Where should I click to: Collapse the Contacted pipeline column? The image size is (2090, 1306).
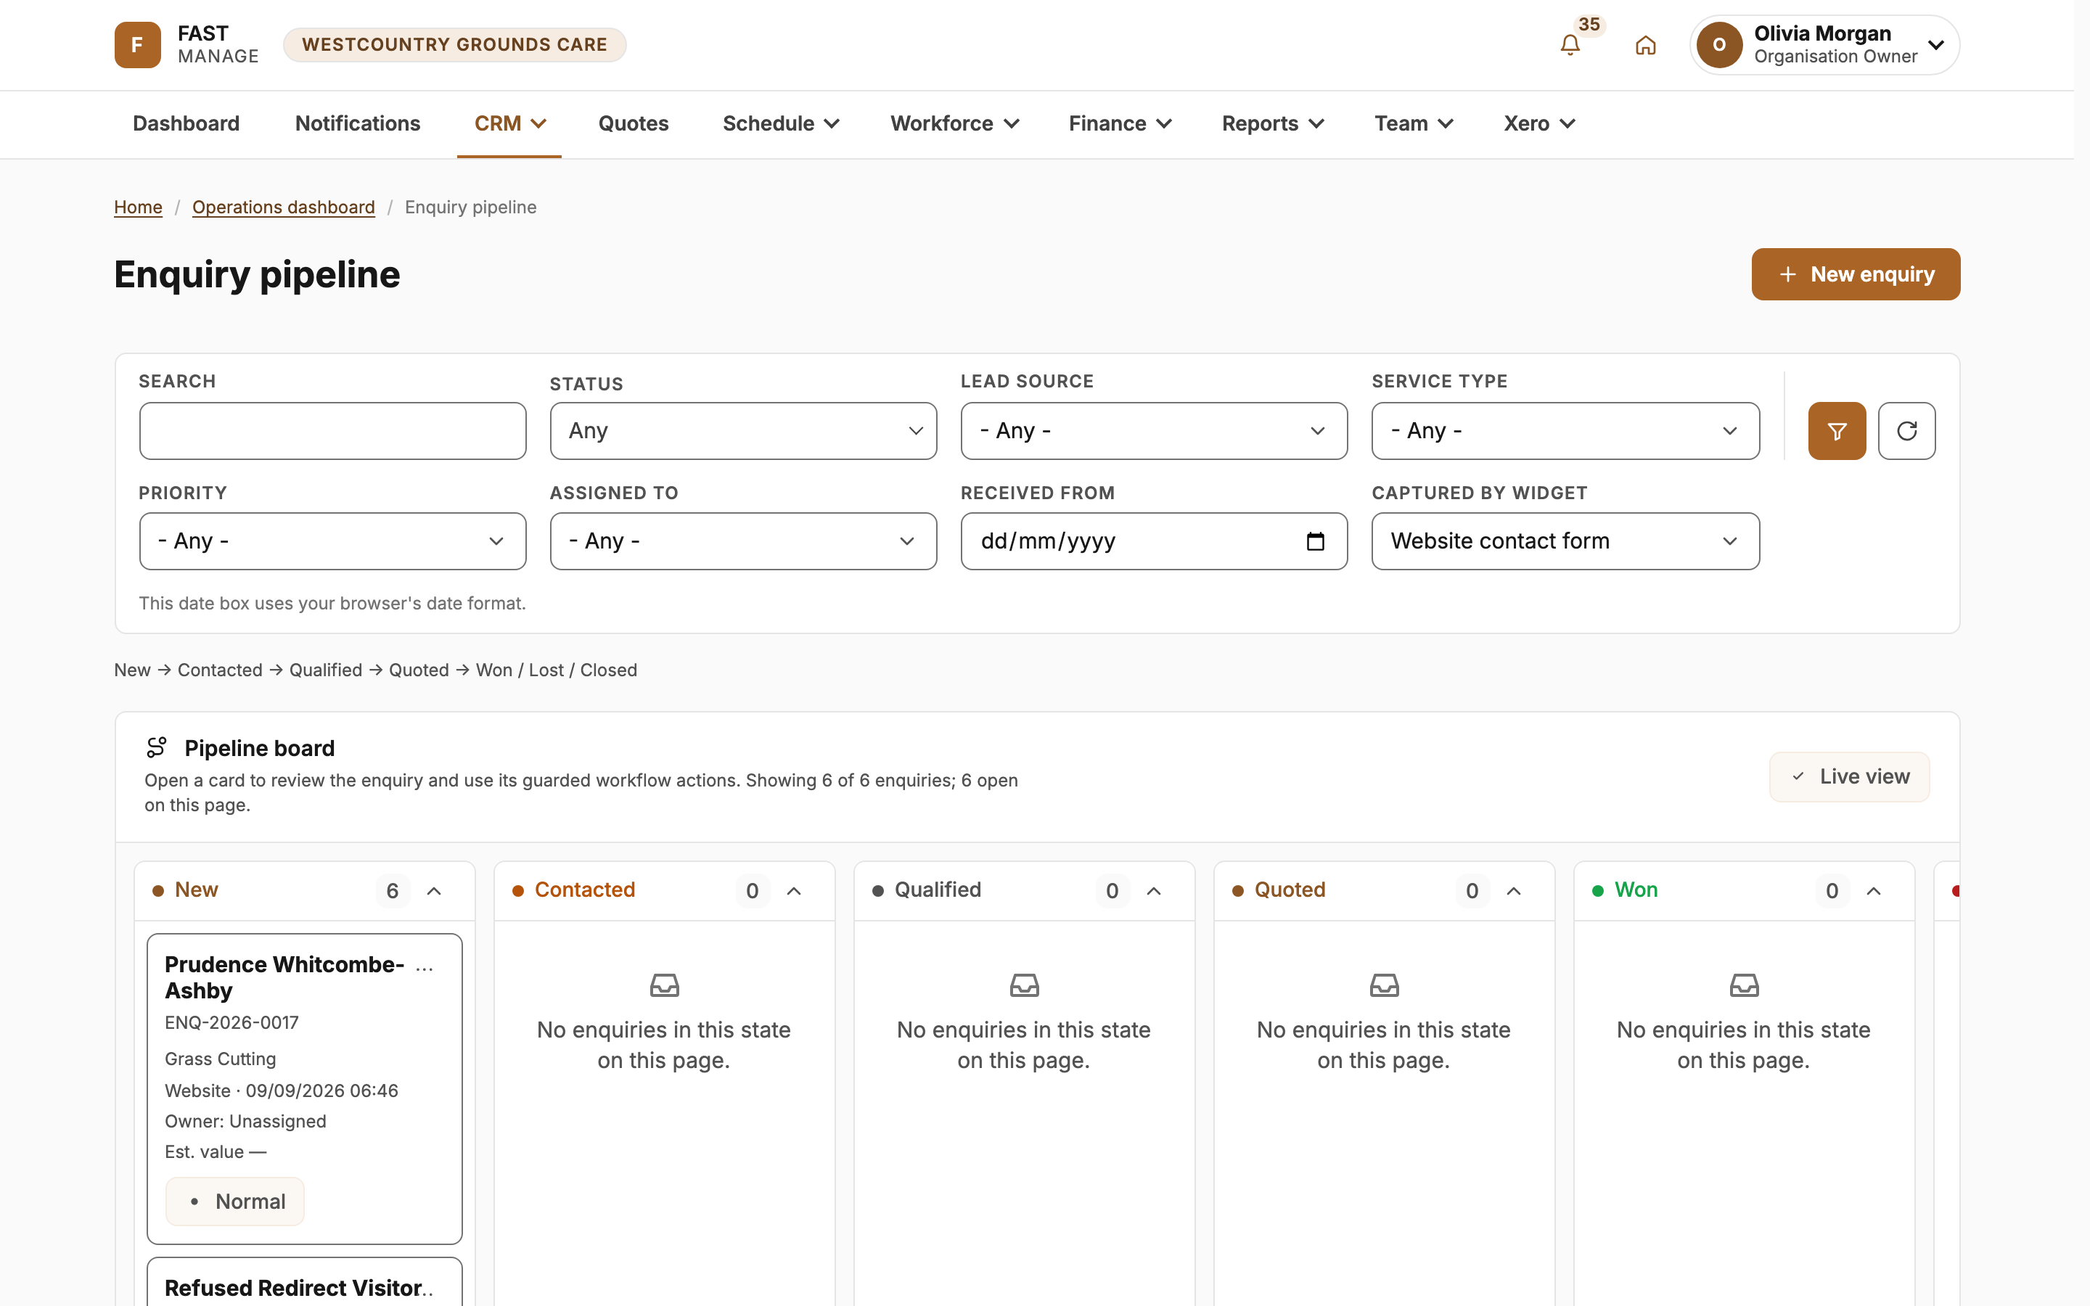click(x=794, y=890)
